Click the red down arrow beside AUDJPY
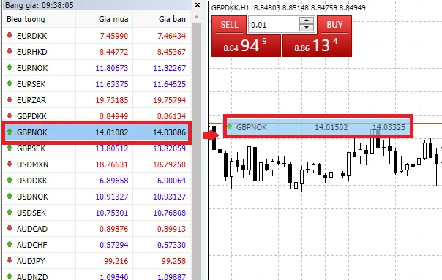442x280 pixels. (10, 260)
